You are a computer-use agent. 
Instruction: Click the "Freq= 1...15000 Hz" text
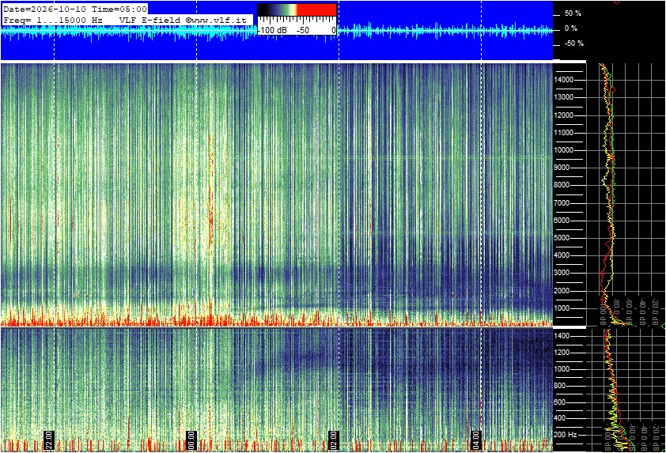[x=53, y=20]
